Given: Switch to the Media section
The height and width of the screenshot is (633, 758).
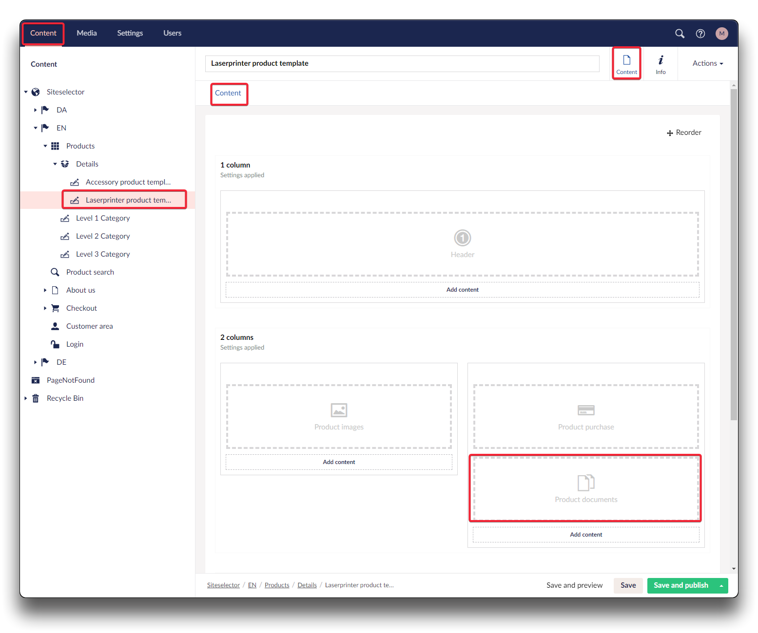Looking at the screenshot, I should coord(87,33).
